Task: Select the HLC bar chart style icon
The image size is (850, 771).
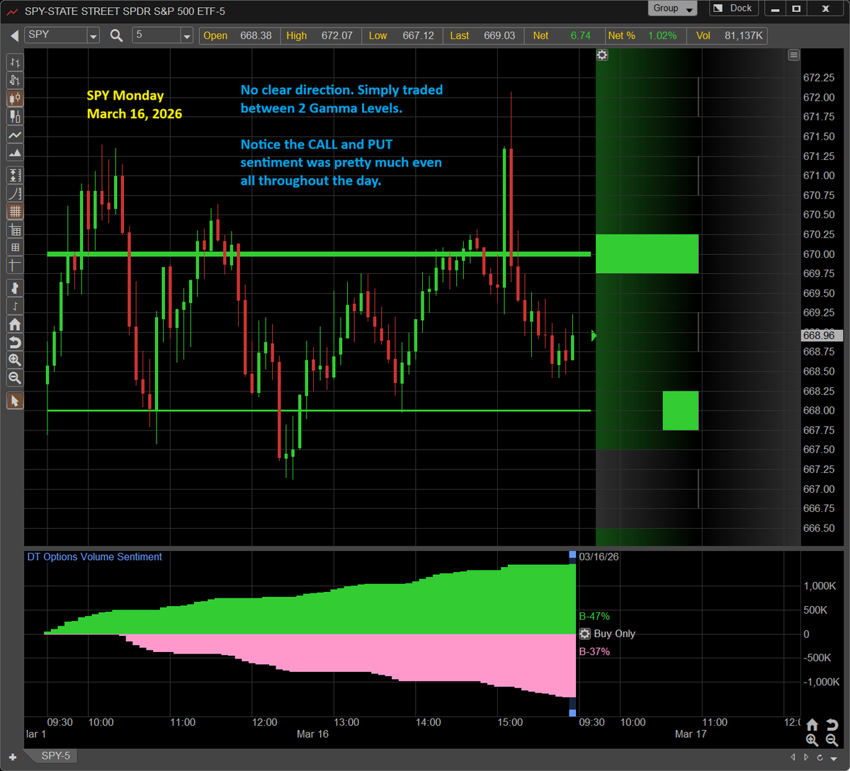Action: tap(14, 80)
